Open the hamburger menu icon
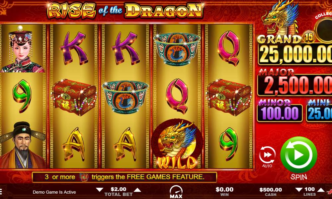The height and width of the screenshot is (199, 332). pyautogui.click(x=1, y=192)
